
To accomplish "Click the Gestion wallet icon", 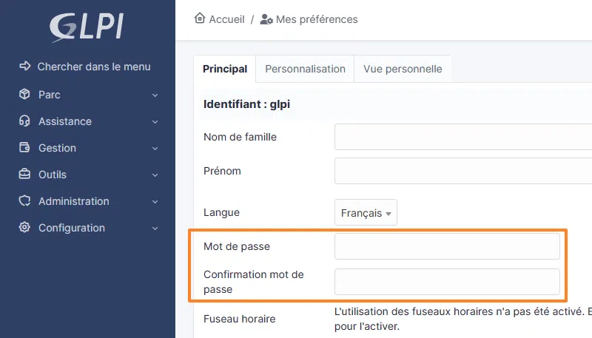I will pyautogui.click(x=24, y=148).
